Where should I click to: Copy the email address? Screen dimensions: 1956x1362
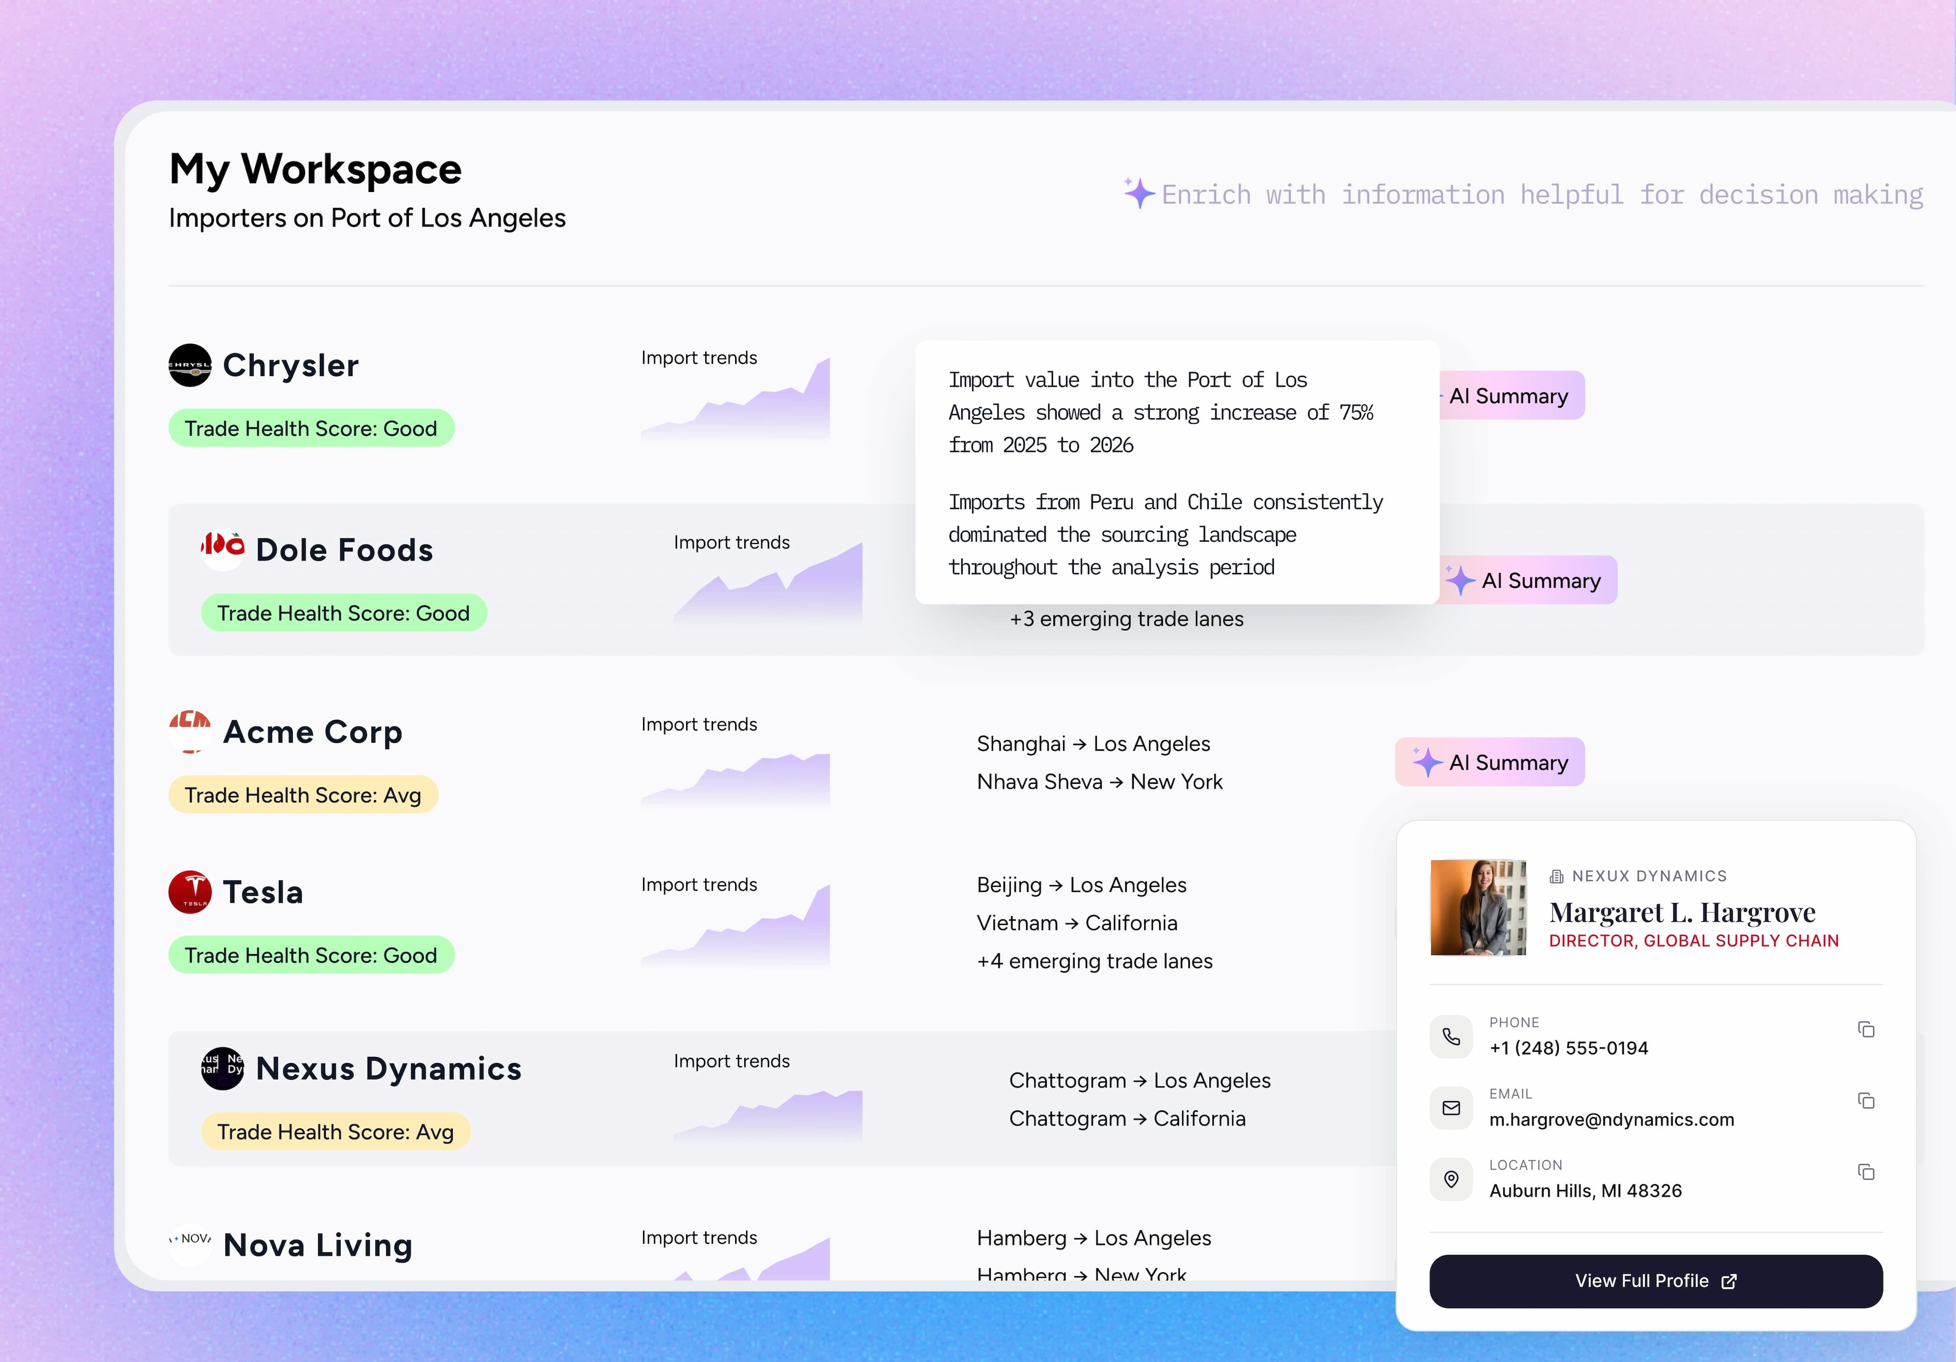[1866, 1101]
